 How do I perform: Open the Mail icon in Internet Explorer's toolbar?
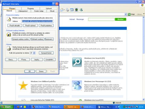[x=62, y=10]
